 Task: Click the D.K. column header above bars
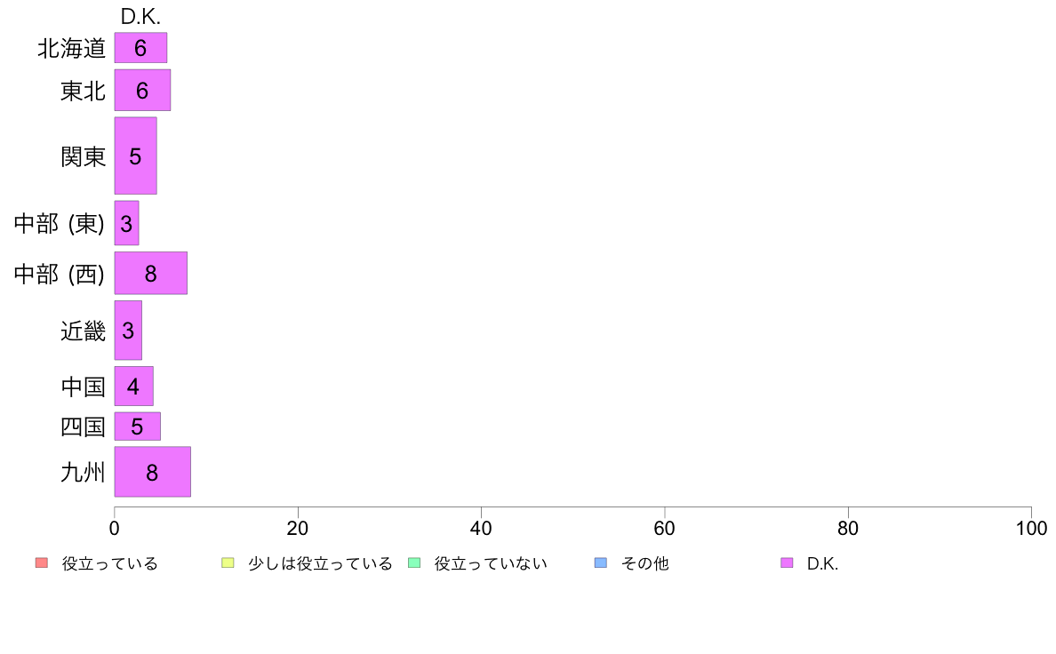(x=140, y=16)
